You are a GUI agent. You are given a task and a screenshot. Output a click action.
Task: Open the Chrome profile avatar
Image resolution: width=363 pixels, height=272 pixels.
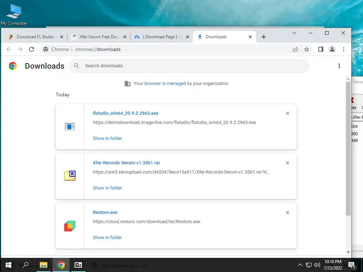coord(332,49)
